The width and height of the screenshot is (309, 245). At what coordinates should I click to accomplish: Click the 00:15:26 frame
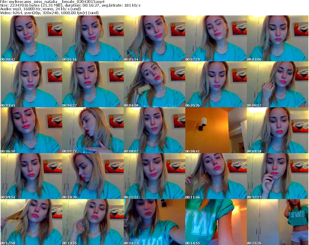tap(278, 222)
